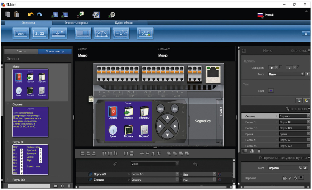
Task: Click the folder icon below the screens list
Action: [55, 186]
